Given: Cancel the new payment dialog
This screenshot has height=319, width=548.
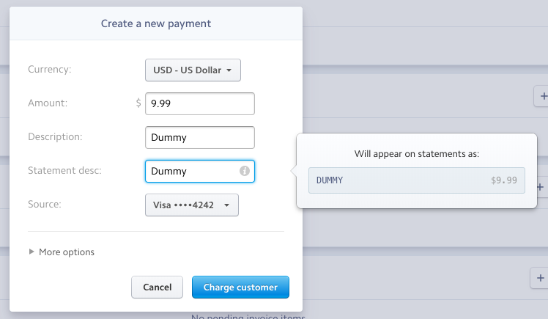Looking at the screenshot, I should (x=158, y=287).
